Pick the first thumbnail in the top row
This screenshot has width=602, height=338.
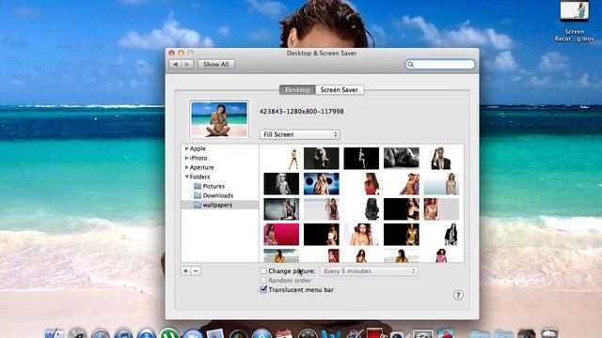point(281,159)
